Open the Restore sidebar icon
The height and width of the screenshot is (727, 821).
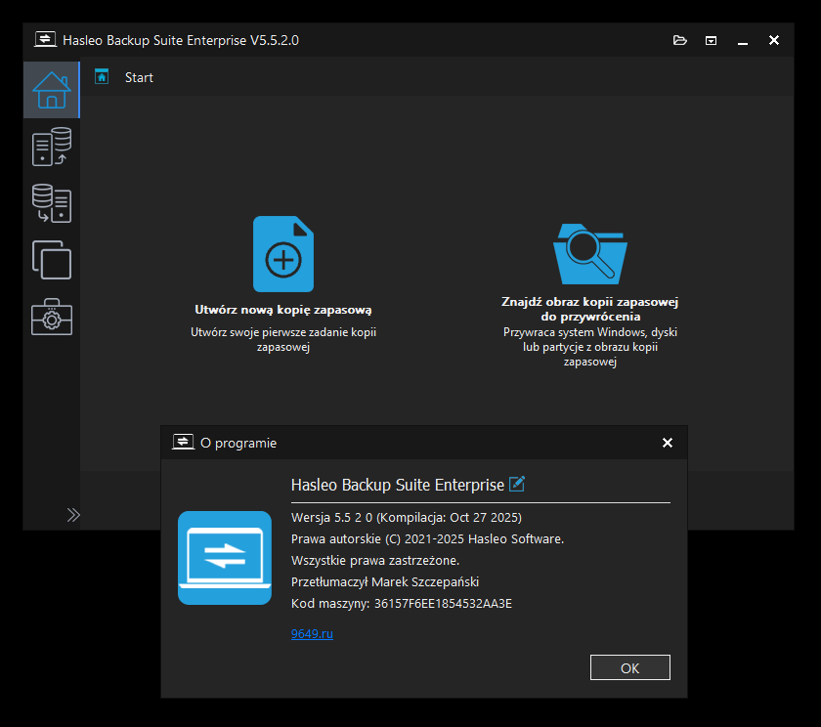[x=51, y=203]
